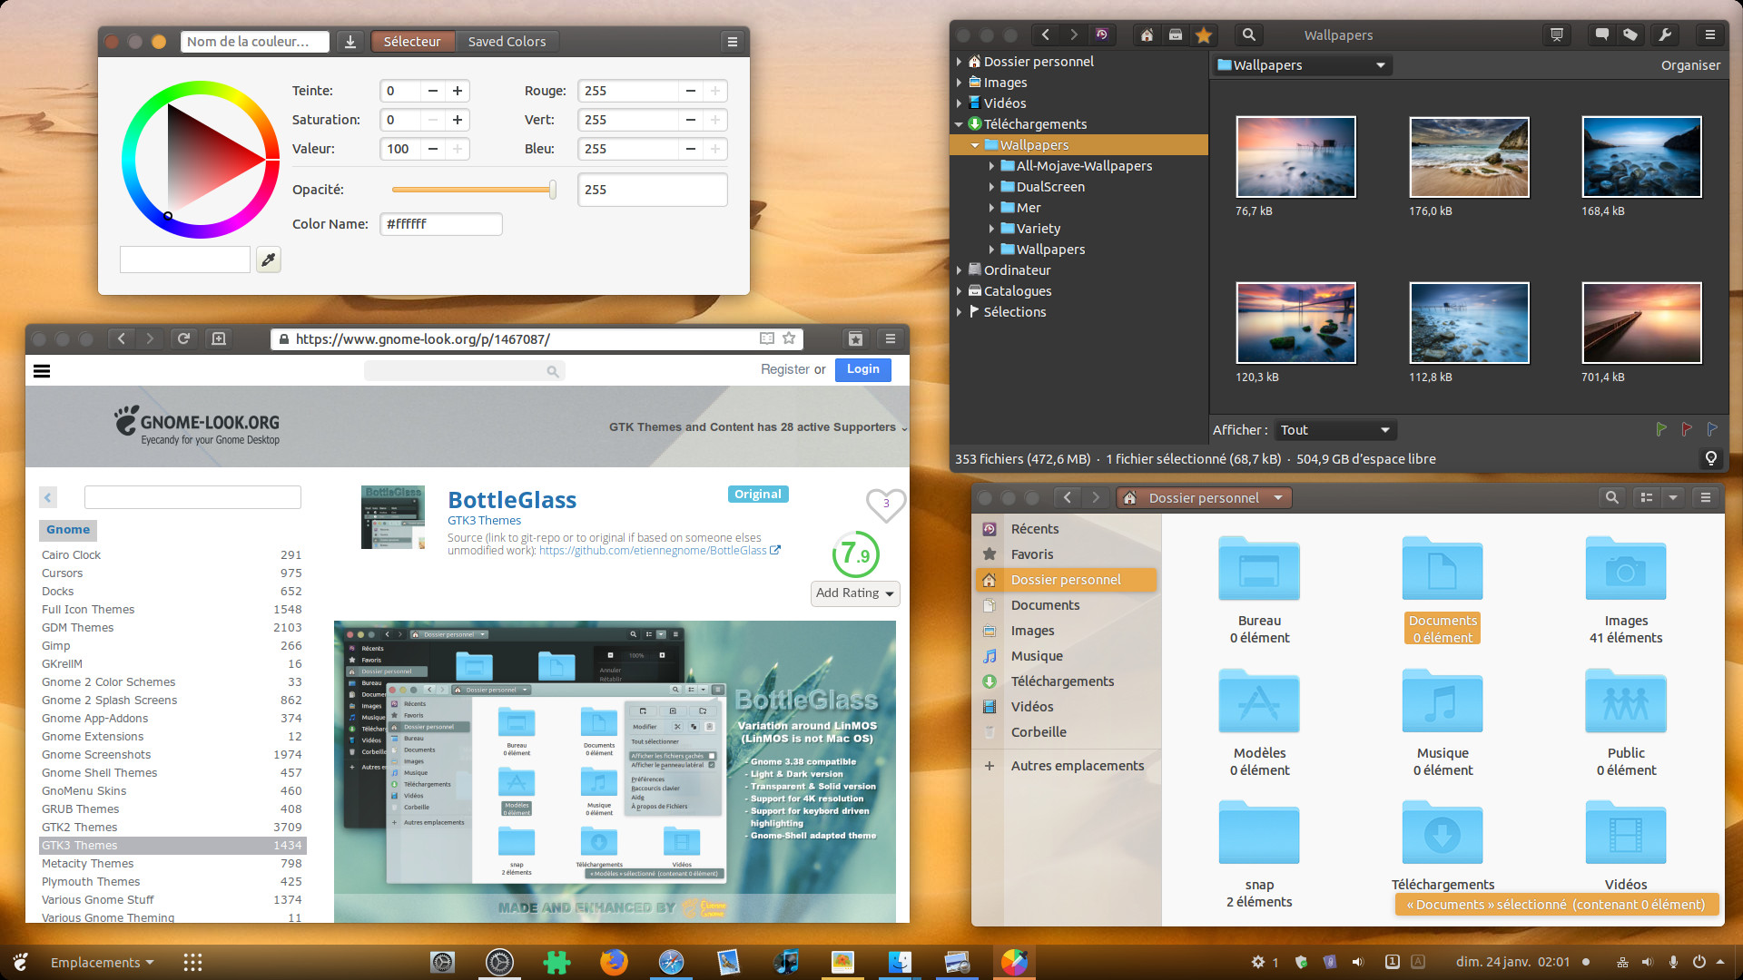This screenshot has width=1743, height=980.
Task: Click Color Name hex input field
Action: pos(441,224)
